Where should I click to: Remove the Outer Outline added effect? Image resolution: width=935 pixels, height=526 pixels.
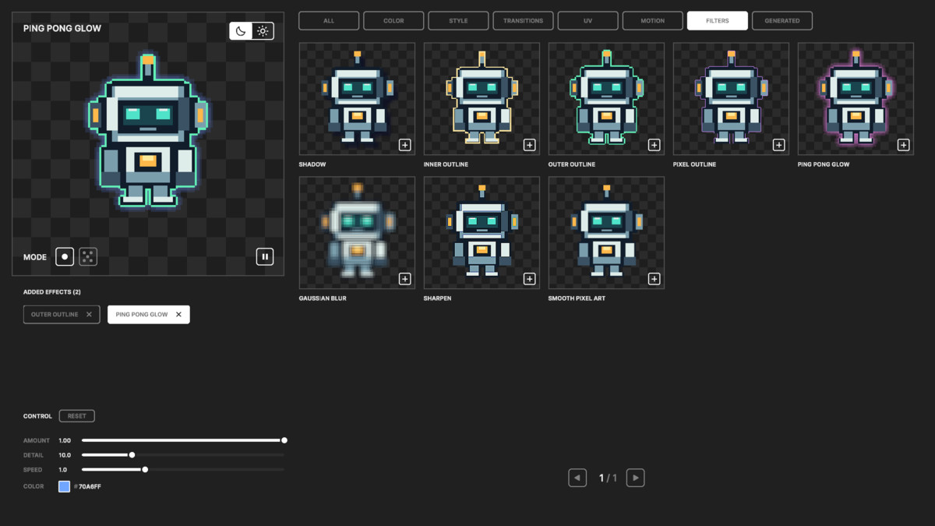[x=89, y=315]
